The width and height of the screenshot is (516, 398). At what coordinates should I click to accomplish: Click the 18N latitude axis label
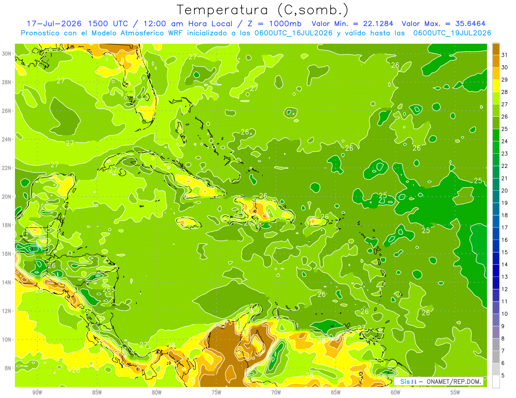point(6,225)
